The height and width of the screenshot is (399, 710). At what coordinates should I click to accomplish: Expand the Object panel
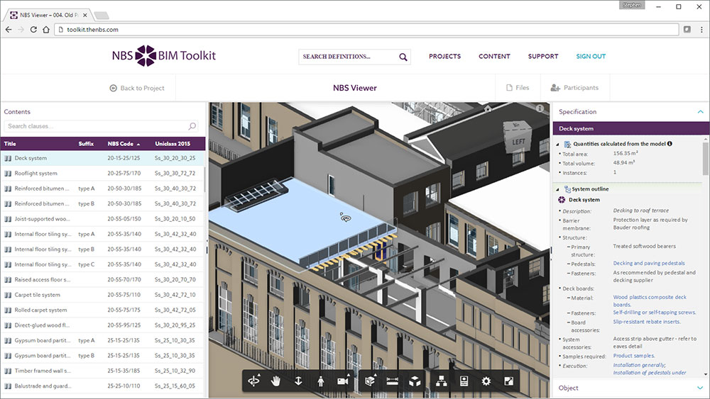point(700,388)
